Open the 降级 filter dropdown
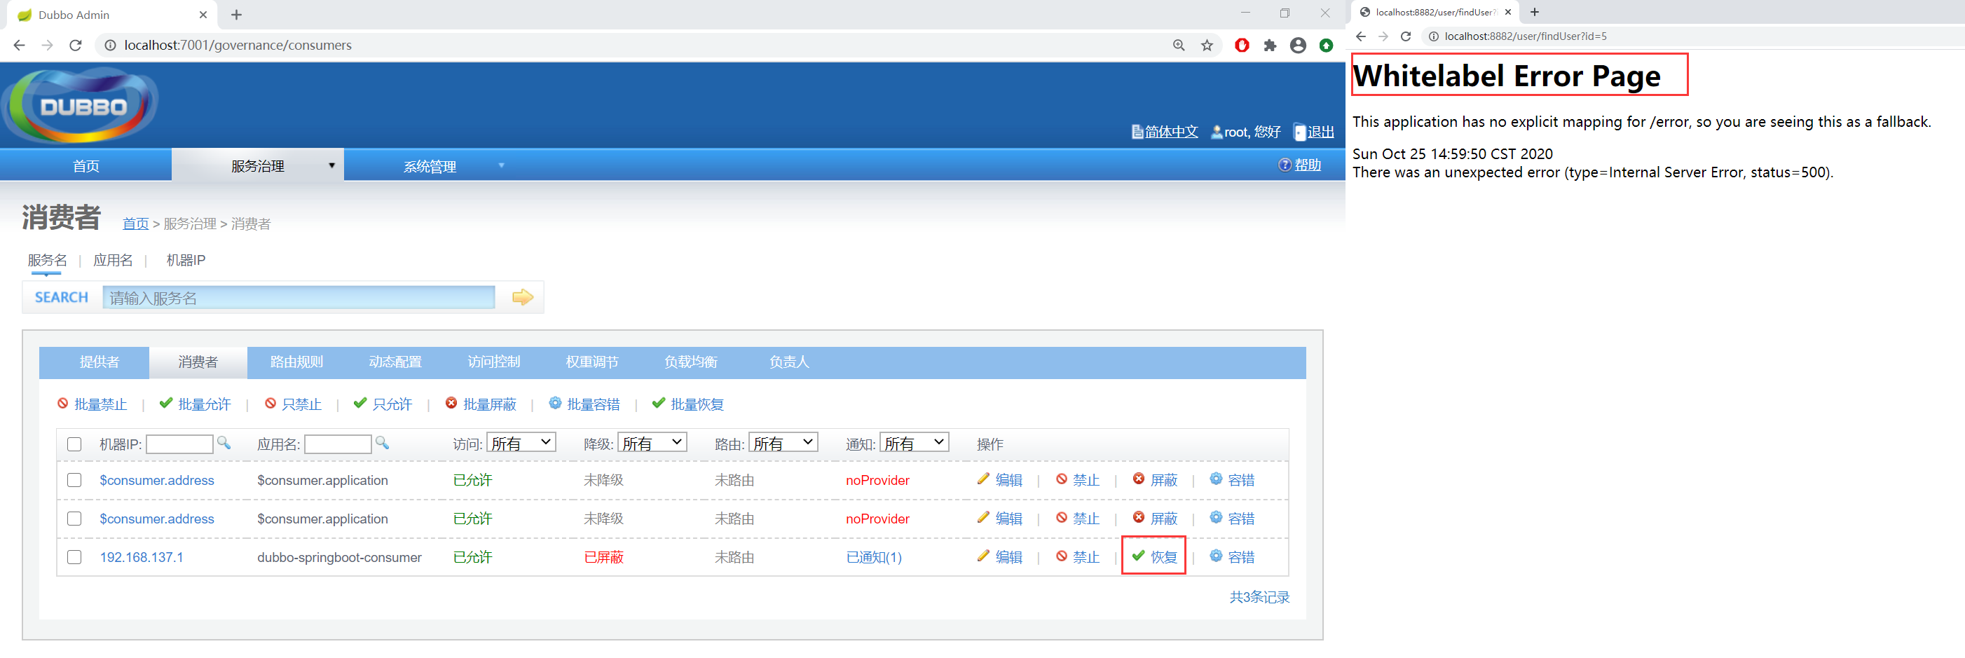The width and height of the screenshot is (1965, 658). point(652,443)
